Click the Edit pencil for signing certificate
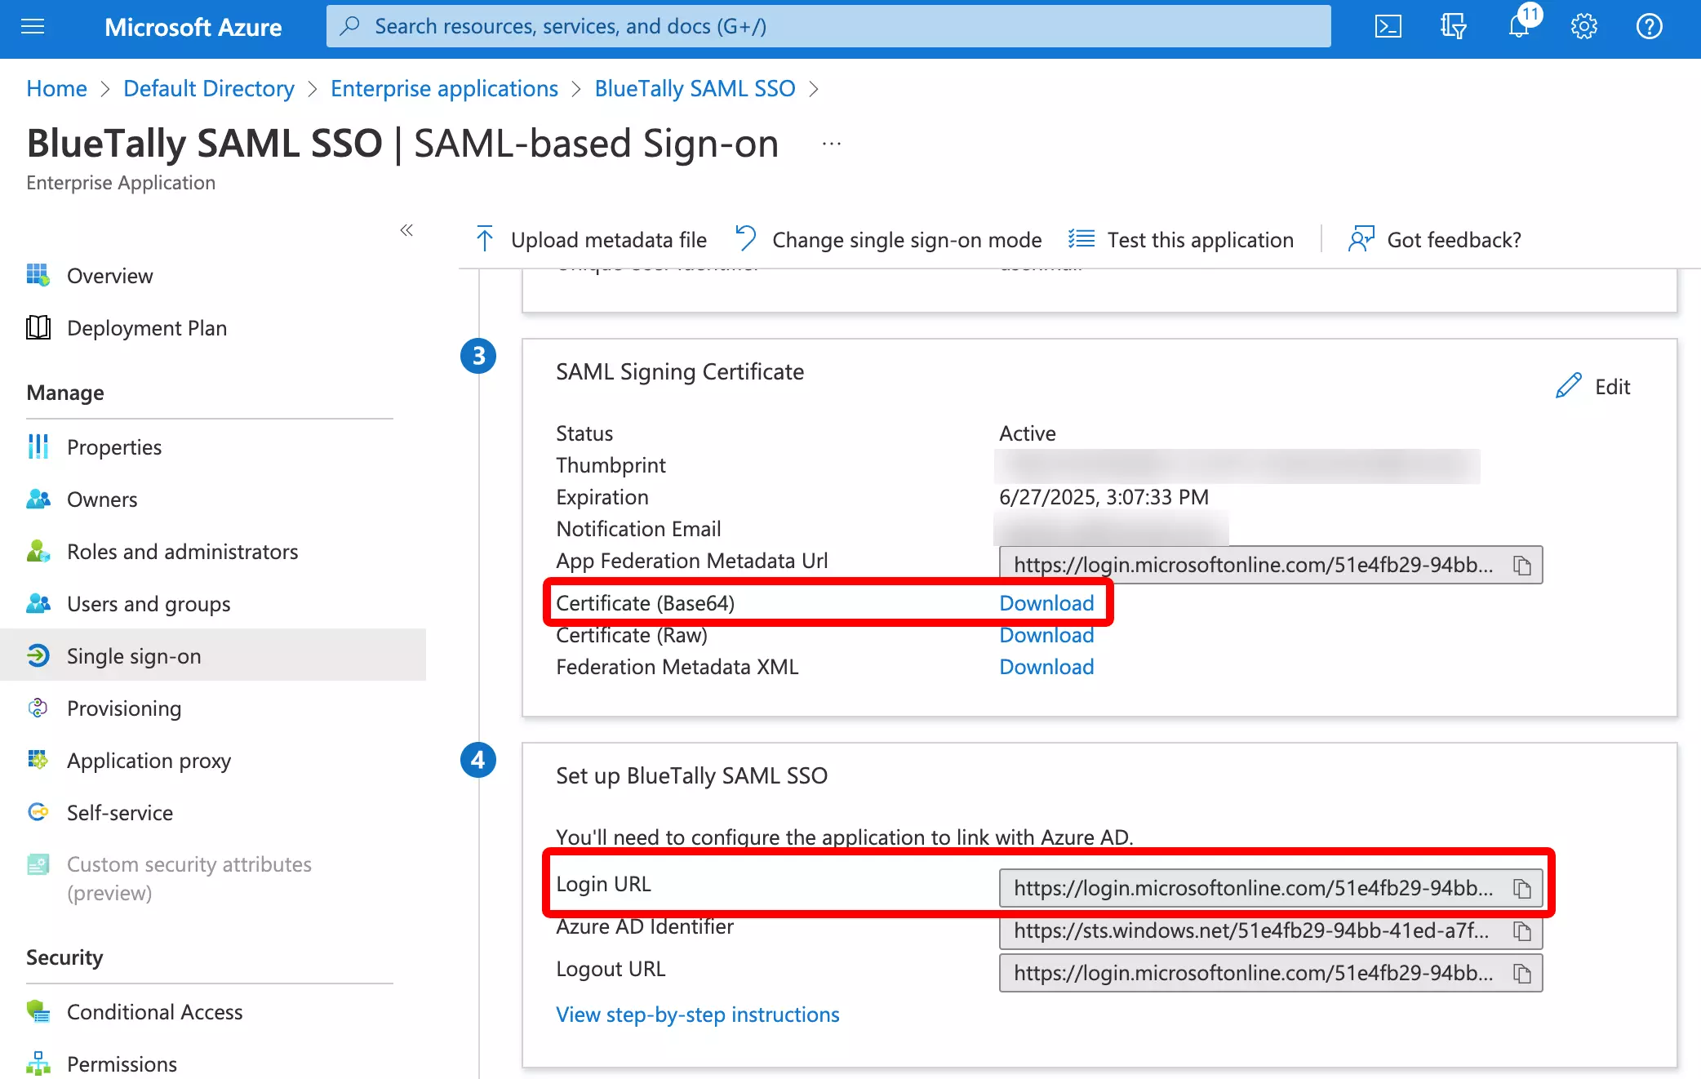 pos(1592,386)
